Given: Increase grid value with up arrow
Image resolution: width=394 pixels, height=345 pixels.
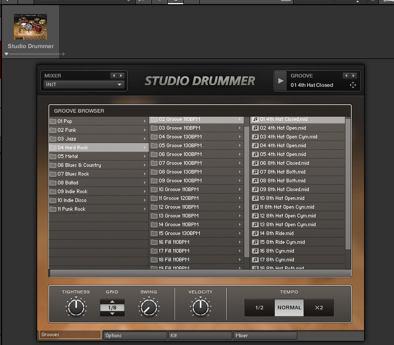Looking at the screenshot, I should pyautogui.click(x=113, y=301).
